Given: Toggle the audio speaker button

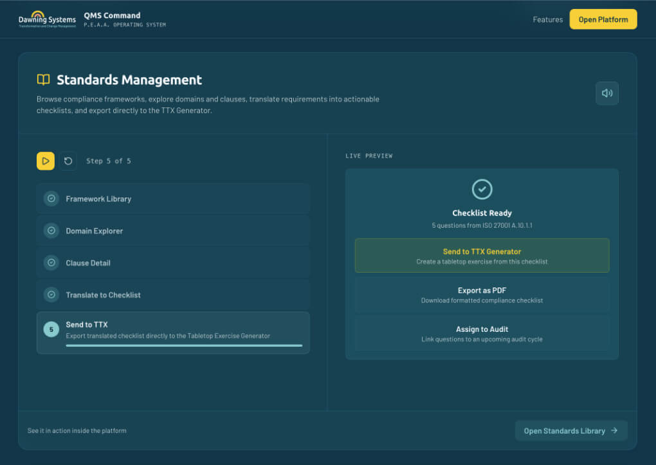Looking at the screenshot, I should (606, 93).
